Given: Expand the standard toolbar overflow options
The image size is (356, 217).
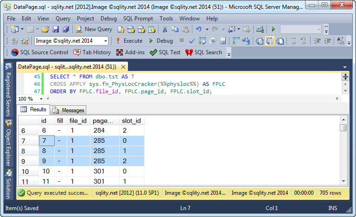Looking at the screenshot, I should [326, 29].
